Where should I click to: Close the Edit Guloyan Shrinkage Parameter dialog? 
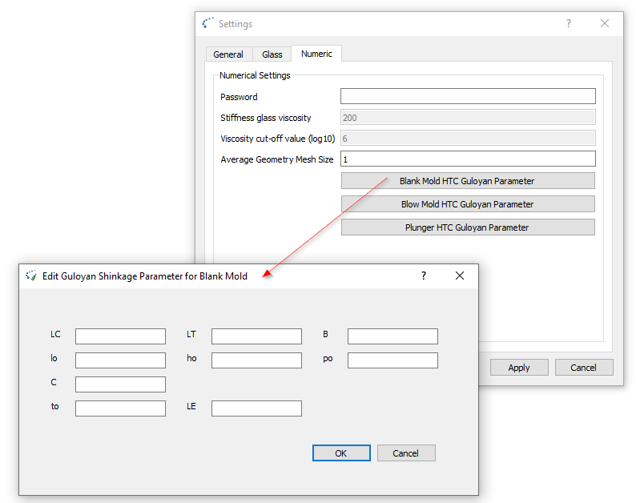click(x=460, y=276)
